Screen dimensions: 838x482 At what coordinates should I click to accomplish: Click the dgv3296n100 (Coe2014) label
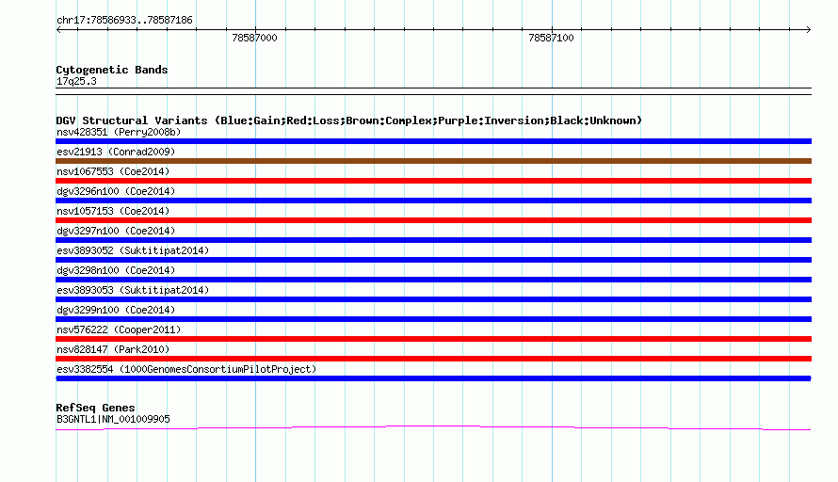116,191
